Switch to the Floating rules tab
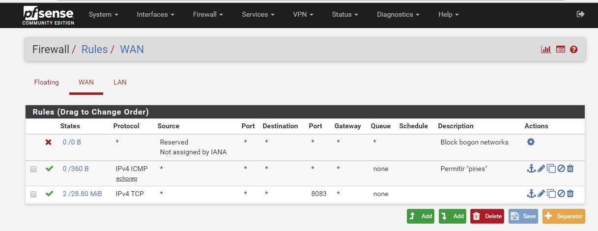 click(x=46, y=82)
